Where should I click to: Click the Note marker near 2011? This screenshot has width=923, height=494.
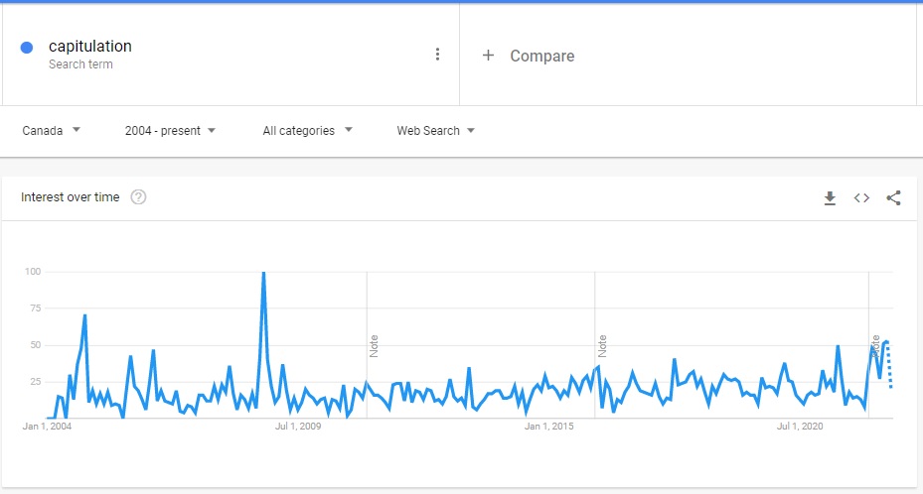[375, 345]
